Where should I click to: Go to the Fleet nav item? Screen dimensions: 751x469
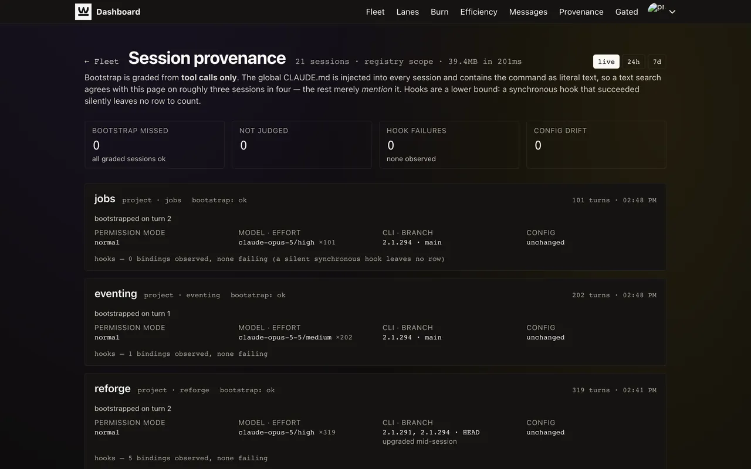click(375, 12)
